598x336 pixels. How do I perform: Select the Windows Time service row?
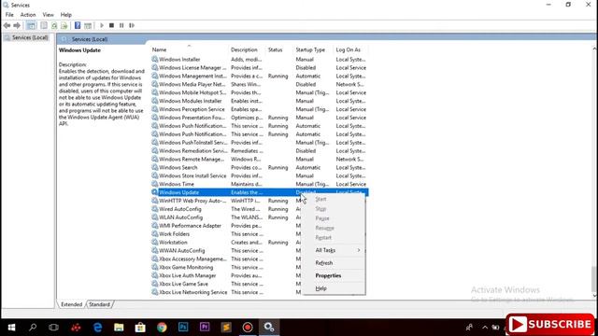(260, 184)
